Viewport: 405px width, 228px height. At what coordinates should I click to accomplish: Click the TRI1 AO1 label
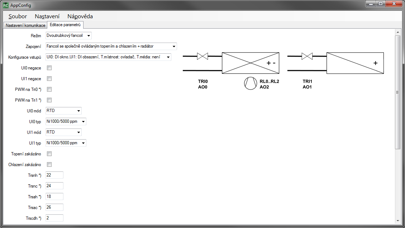click(x=308, y=84)
